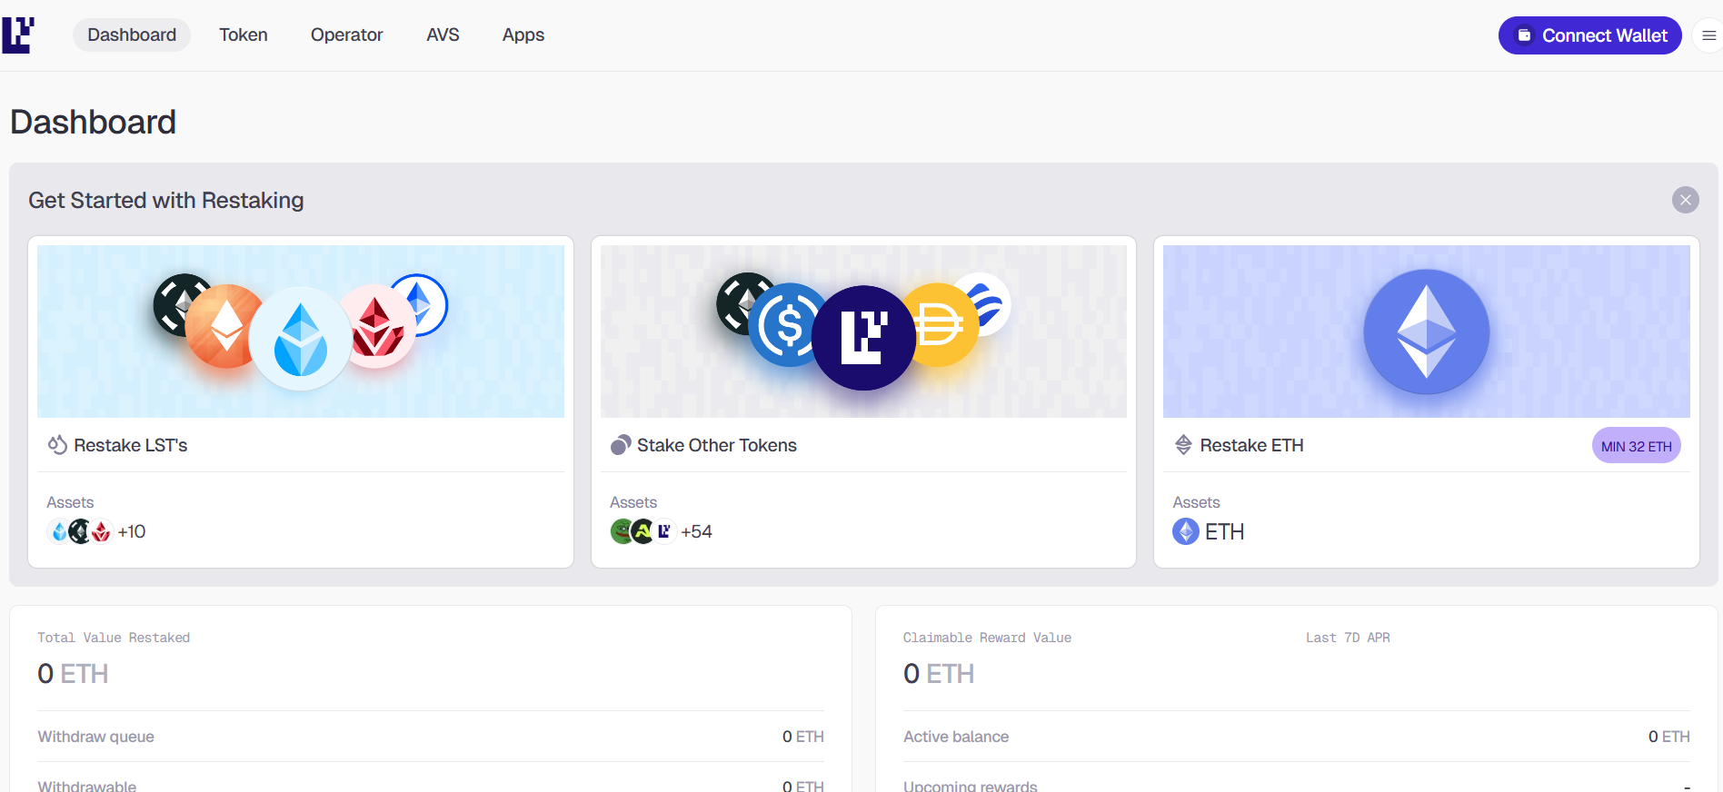Screen dimensions: 1723x792
Task: Open the AVS tab
Action: pos(443,35)
